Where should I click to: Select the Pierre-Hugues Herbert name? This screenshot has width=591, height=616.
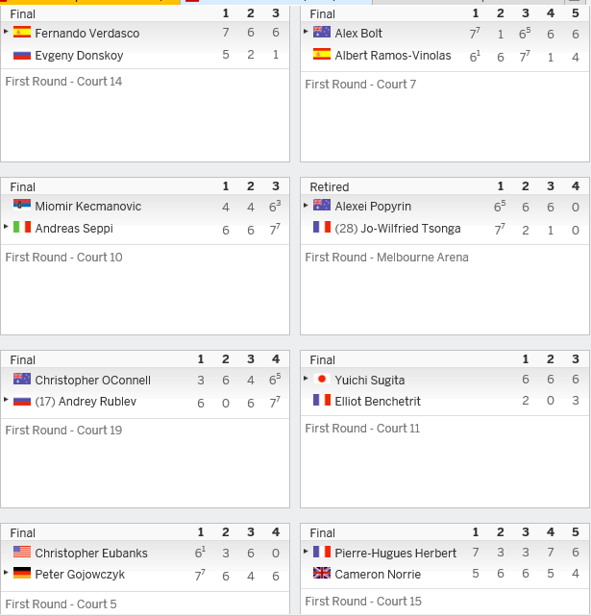click(x=395, y=554)
